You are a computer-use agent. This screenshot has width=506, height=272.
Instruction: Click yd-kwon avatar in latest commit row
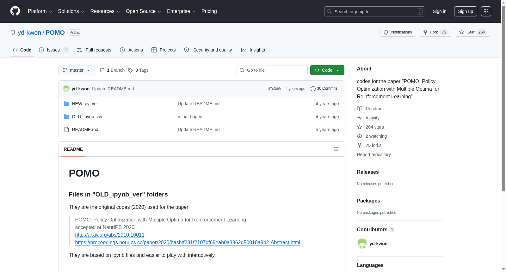pyautogui.click(x=66, y=89)
